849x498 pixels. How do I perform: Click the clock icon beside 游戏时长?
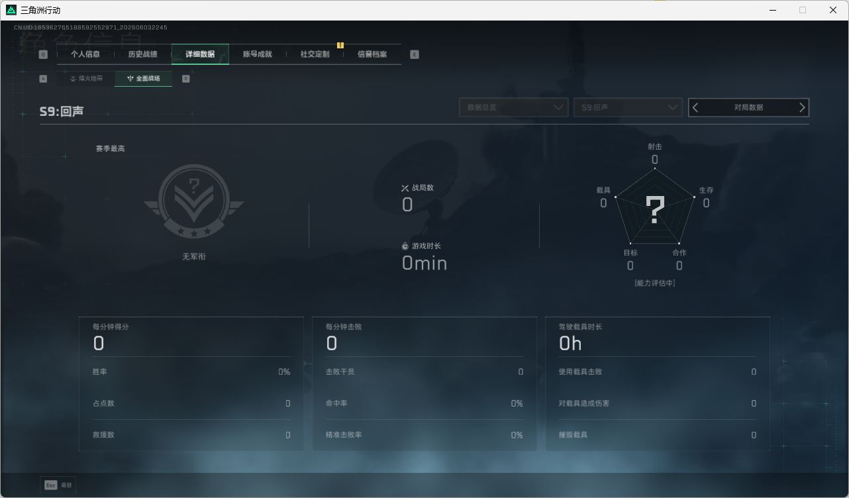pyautogui.click(x=405, y=246)
